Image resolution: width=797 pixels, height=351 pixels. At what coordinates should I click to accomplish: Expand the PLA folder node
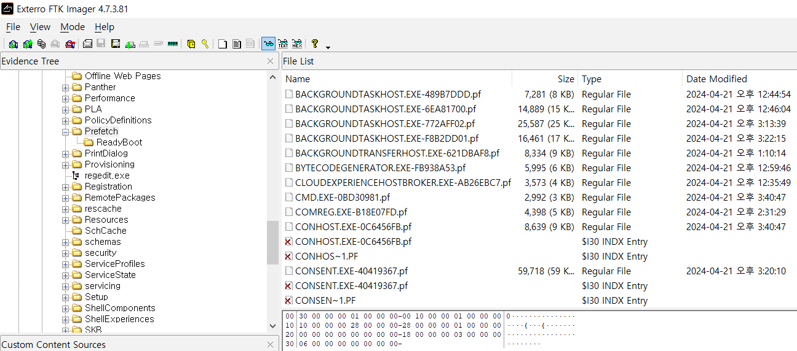[66, 109]
